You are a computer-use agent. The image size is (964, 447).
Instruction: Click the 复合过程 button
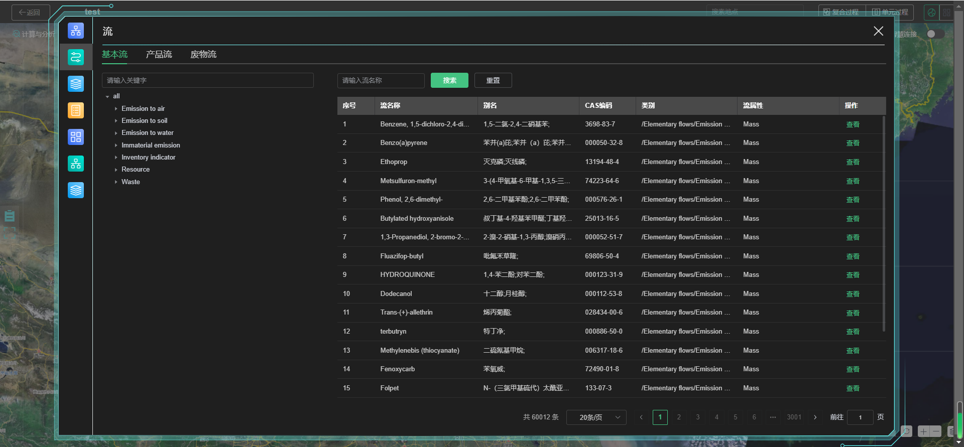coord(841,12)
